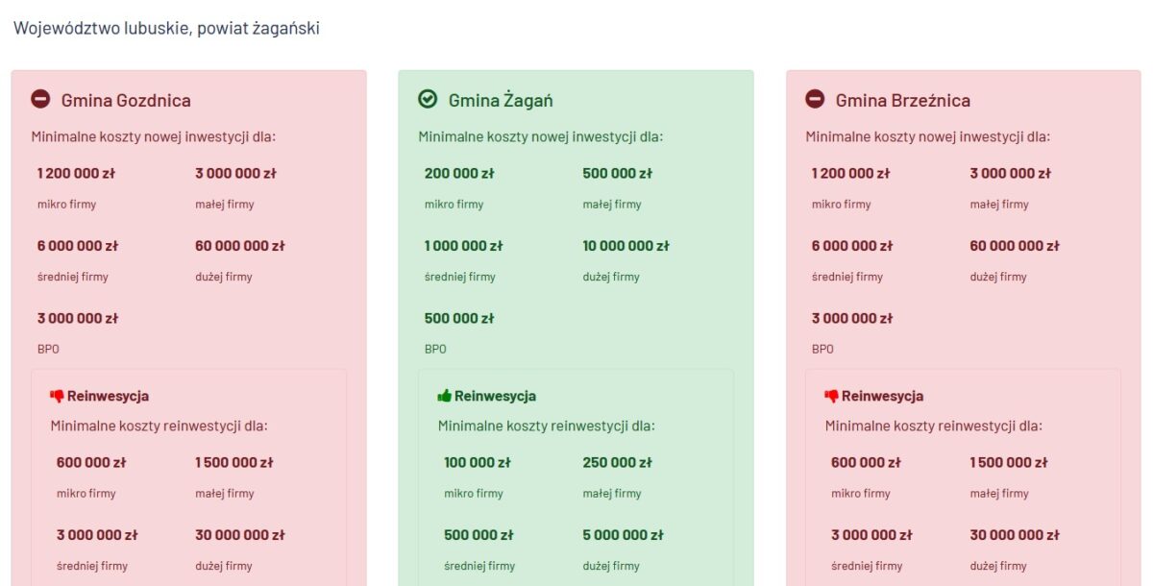Click the Reinwesycja label in Gozdnica card
The image size is (1153, 586).
click(108, 396)
